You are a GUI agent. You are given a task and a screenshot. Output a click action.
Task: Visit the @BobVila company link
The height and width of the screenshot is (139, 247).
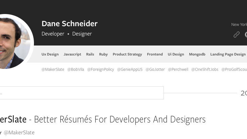point(76,69)
